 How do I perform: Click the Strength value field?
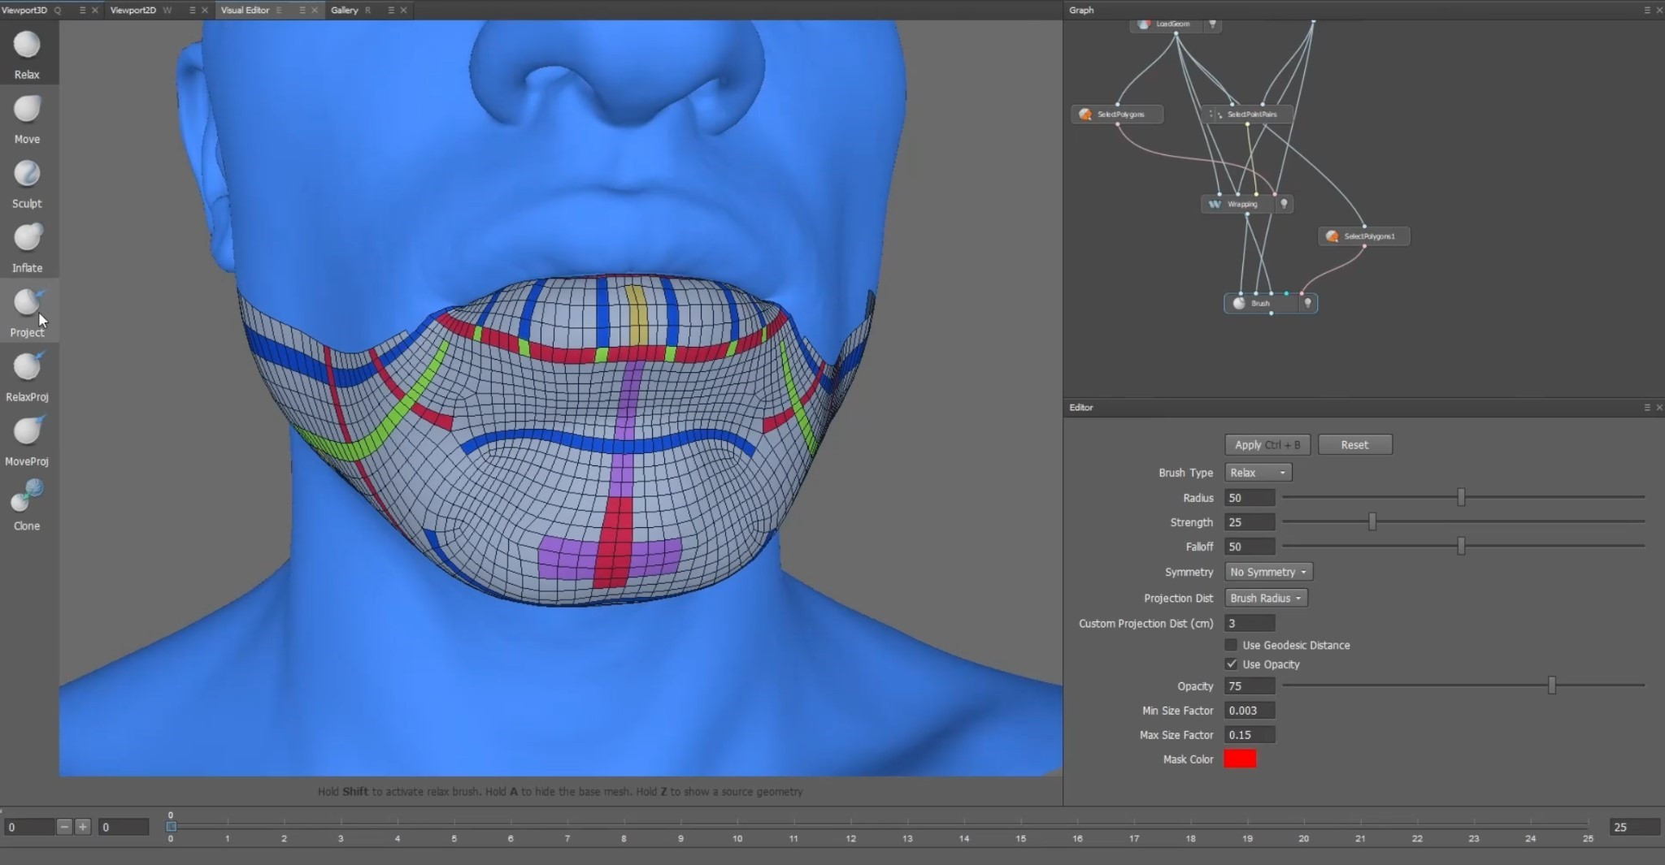[x=1250, y=522]
